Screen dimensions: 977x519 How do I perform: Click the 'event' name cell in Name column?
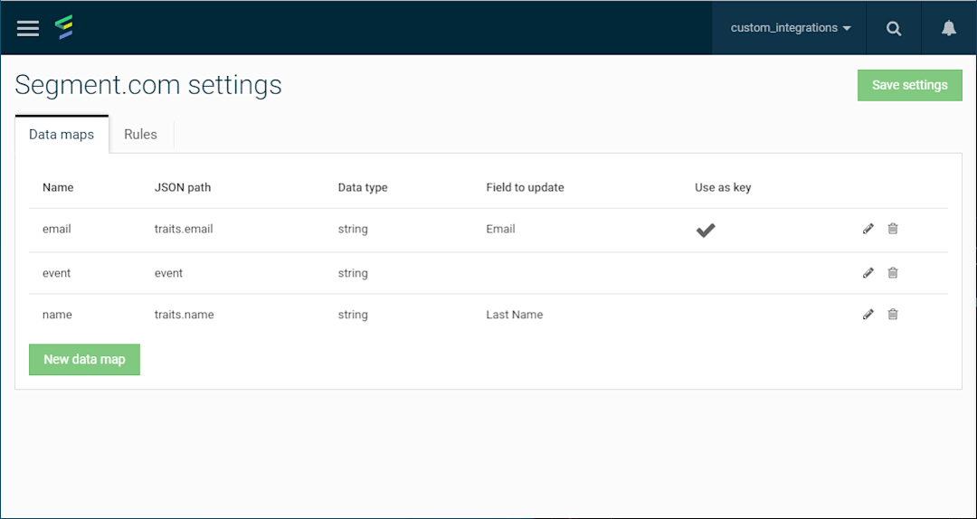tap(57, 274)
